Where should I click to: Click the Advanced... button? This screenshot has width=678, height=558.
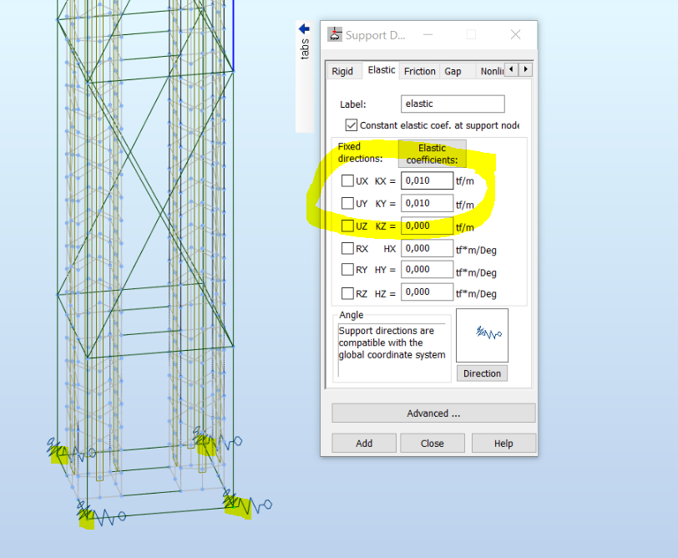tap(433, 413)
